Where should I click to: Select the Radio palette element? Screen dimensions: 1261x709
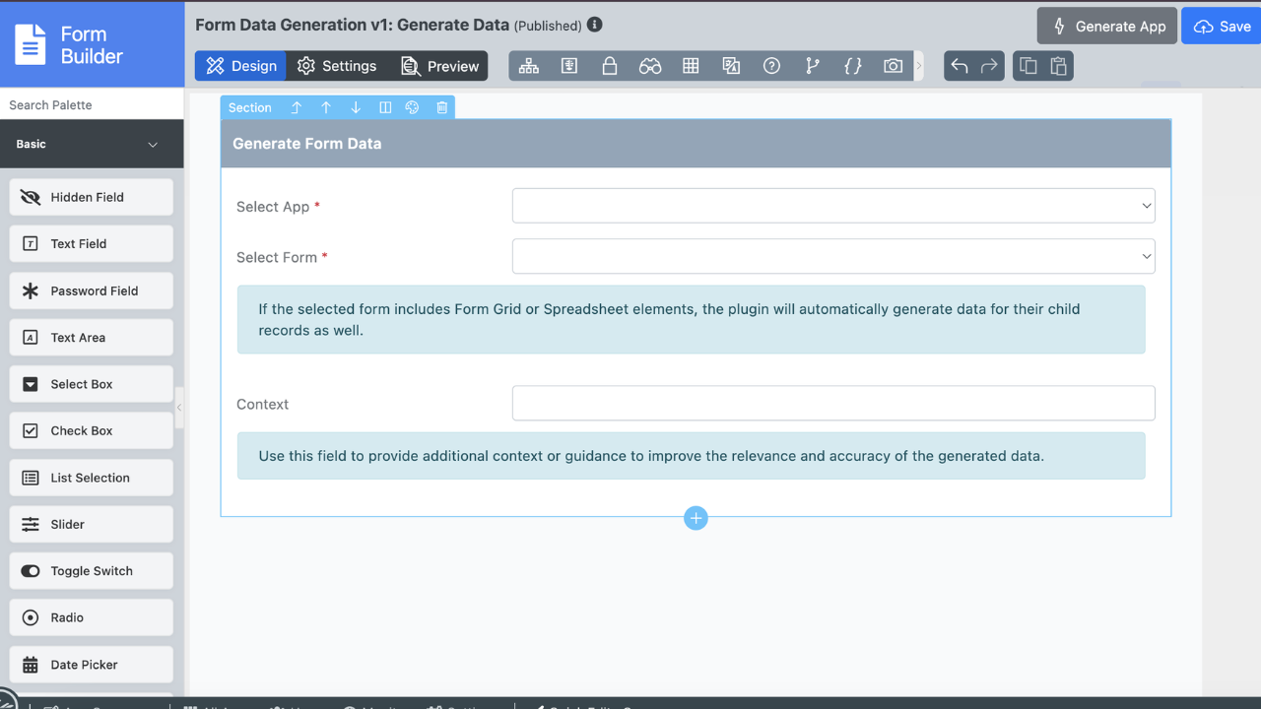[92, 617]
